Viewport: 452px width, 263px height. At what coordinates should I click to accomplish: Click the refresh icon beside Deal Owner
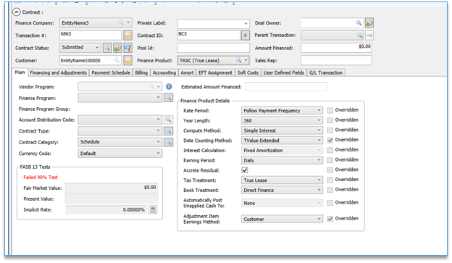point(369,22)
